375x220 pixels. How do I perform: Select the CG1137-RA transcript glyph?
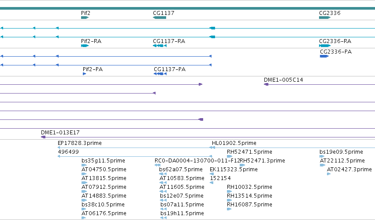160,46
